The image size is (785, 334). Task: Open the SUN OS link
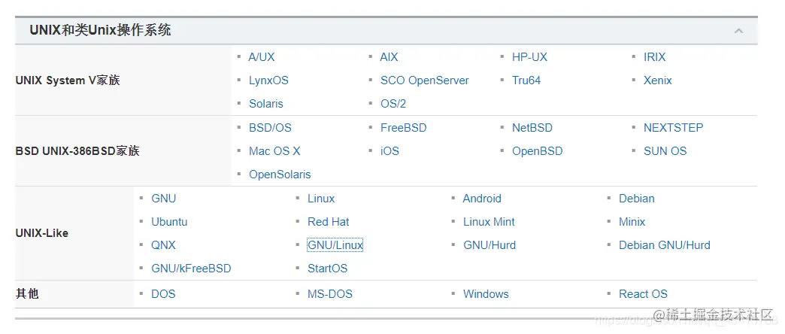pyautogui.click(x=665, y=151)
